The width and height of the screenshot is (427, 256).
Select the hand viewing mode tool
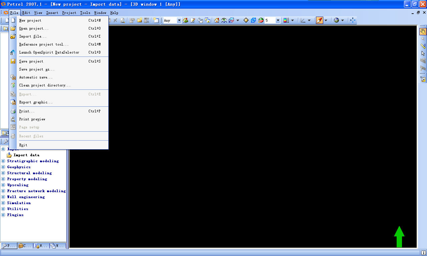click(423, 32)
